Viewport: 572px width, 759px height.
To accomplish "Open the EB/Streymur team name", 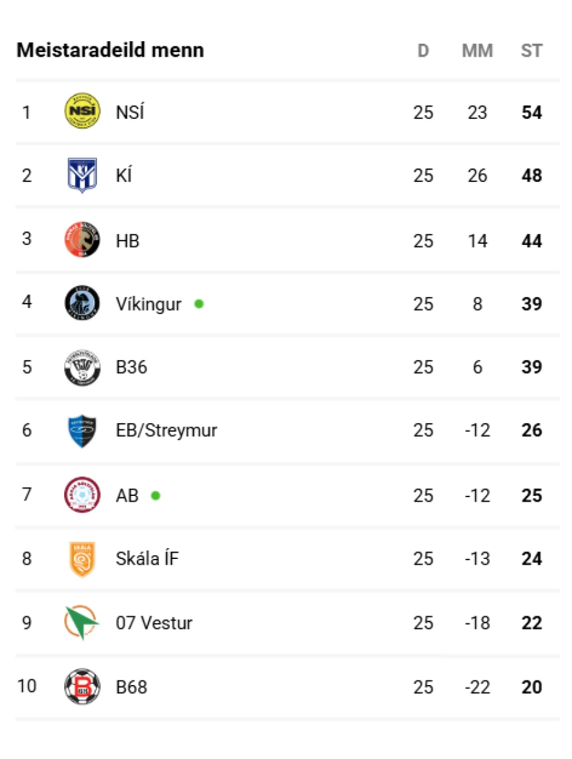I will 166,430.
